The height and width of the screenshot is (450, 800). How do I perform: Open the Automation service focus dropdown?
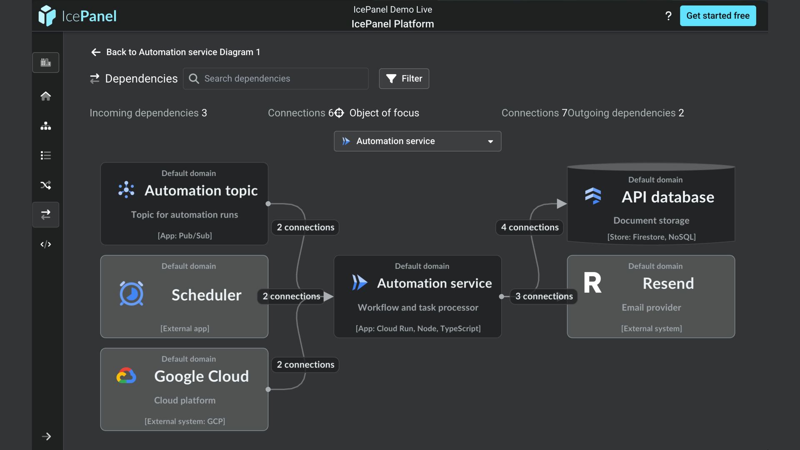coord(417,141)
